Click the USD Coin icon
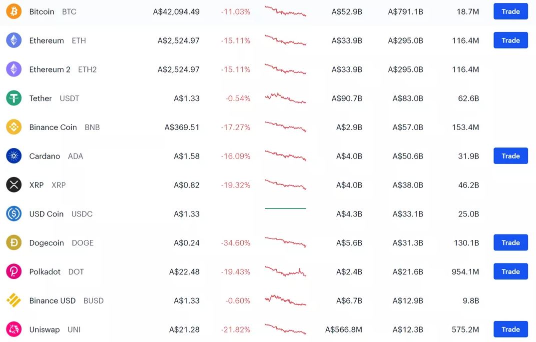Screen dimensions: 536x342 pos(14,214)
